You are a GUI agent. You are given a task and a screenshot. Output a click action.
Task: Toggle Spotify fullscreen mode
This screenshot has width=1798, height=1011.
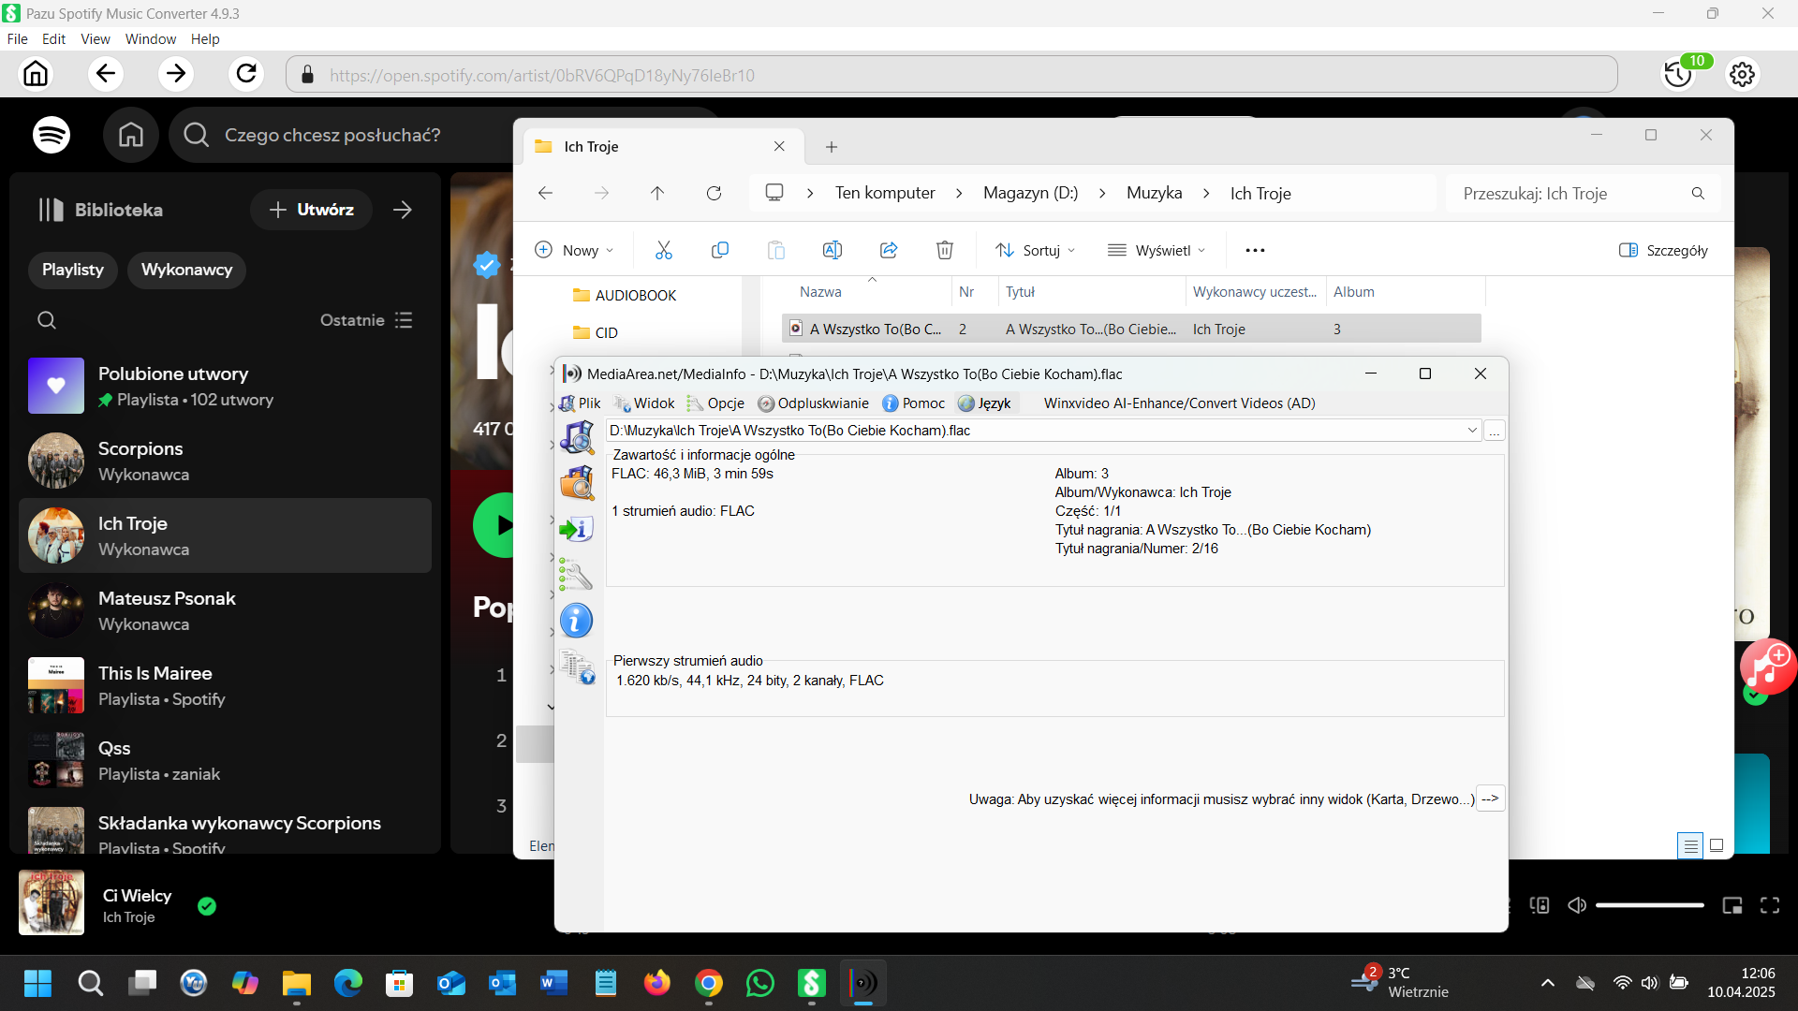1770,905
